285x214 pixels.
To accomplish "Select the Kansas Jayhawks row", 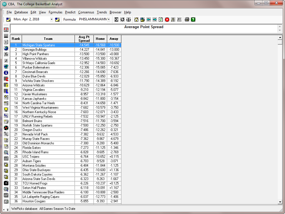I will [x=66, y=99].
